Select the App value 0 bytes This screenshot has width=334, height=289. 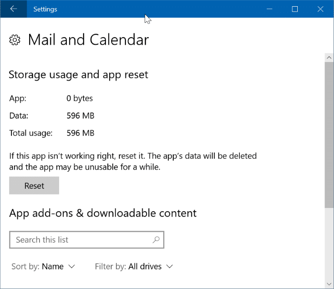point(80,98)
